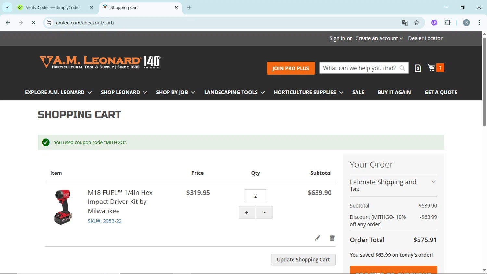Open the Extensions puzzle menu

[447, 23]
